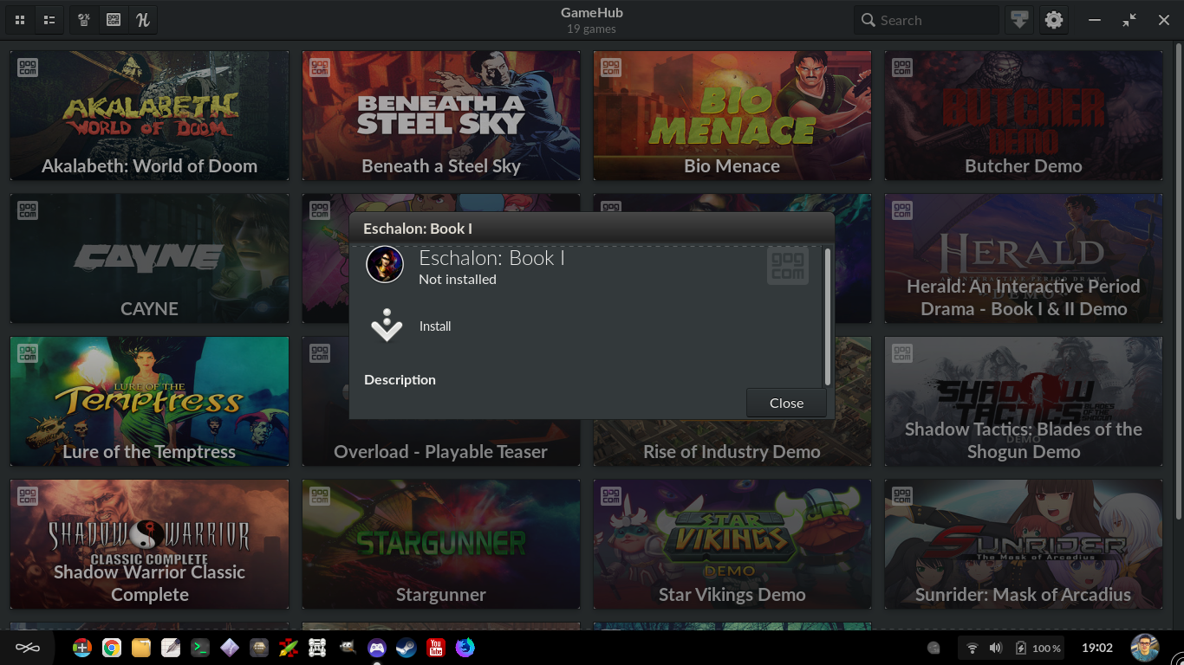The height and width of the screenshot is (665, 1184).
Task: Open the purple diamond app in taskbar
Action: coord(229,648)
